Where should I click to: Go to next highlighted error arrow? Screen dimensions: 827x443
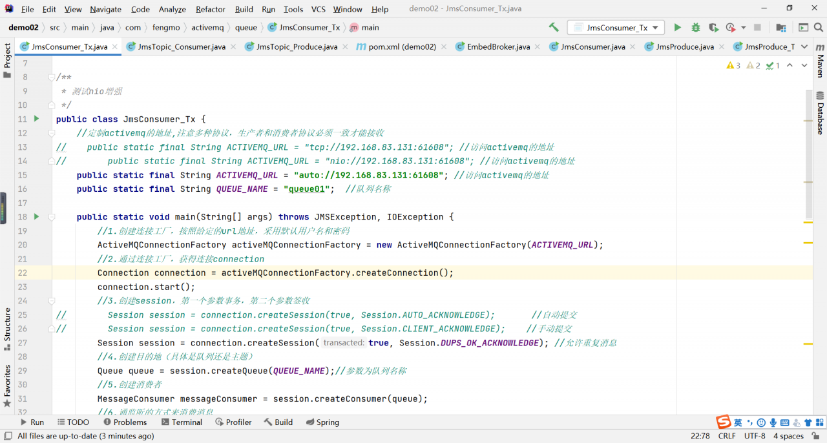(x=804, y=65)
